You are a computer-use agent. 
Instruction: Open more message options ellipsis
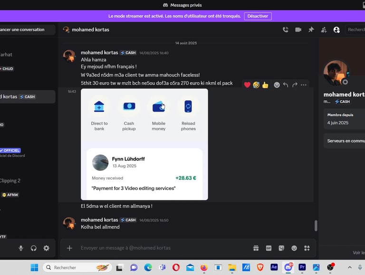(x=304, y=85)
